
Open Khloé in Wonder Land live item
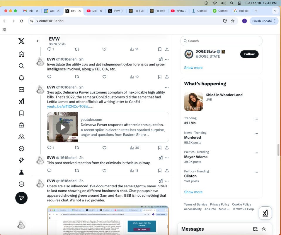[x=221, y=101]
